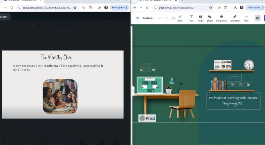The height and width of the screenshot is (145, 265).
Task: Open the Style tool in Prezi
Action: (180, 18)
